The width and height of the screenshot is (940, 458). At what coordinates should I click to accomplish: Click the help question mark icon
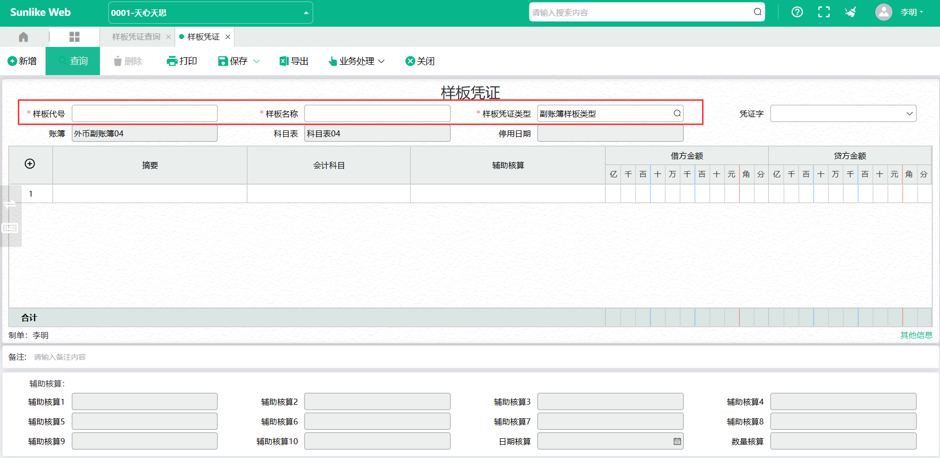tap(797, 12)
